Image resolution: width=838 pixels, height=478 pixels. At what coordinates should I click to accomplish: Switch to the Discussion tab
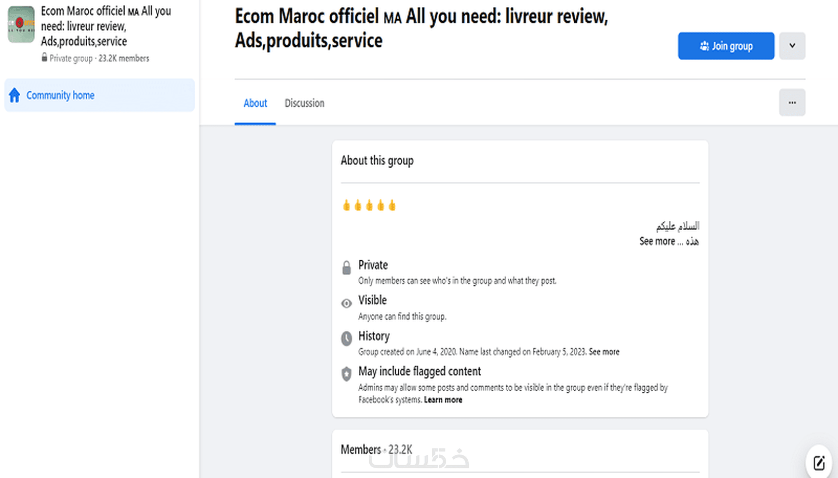tap(304, 103)
